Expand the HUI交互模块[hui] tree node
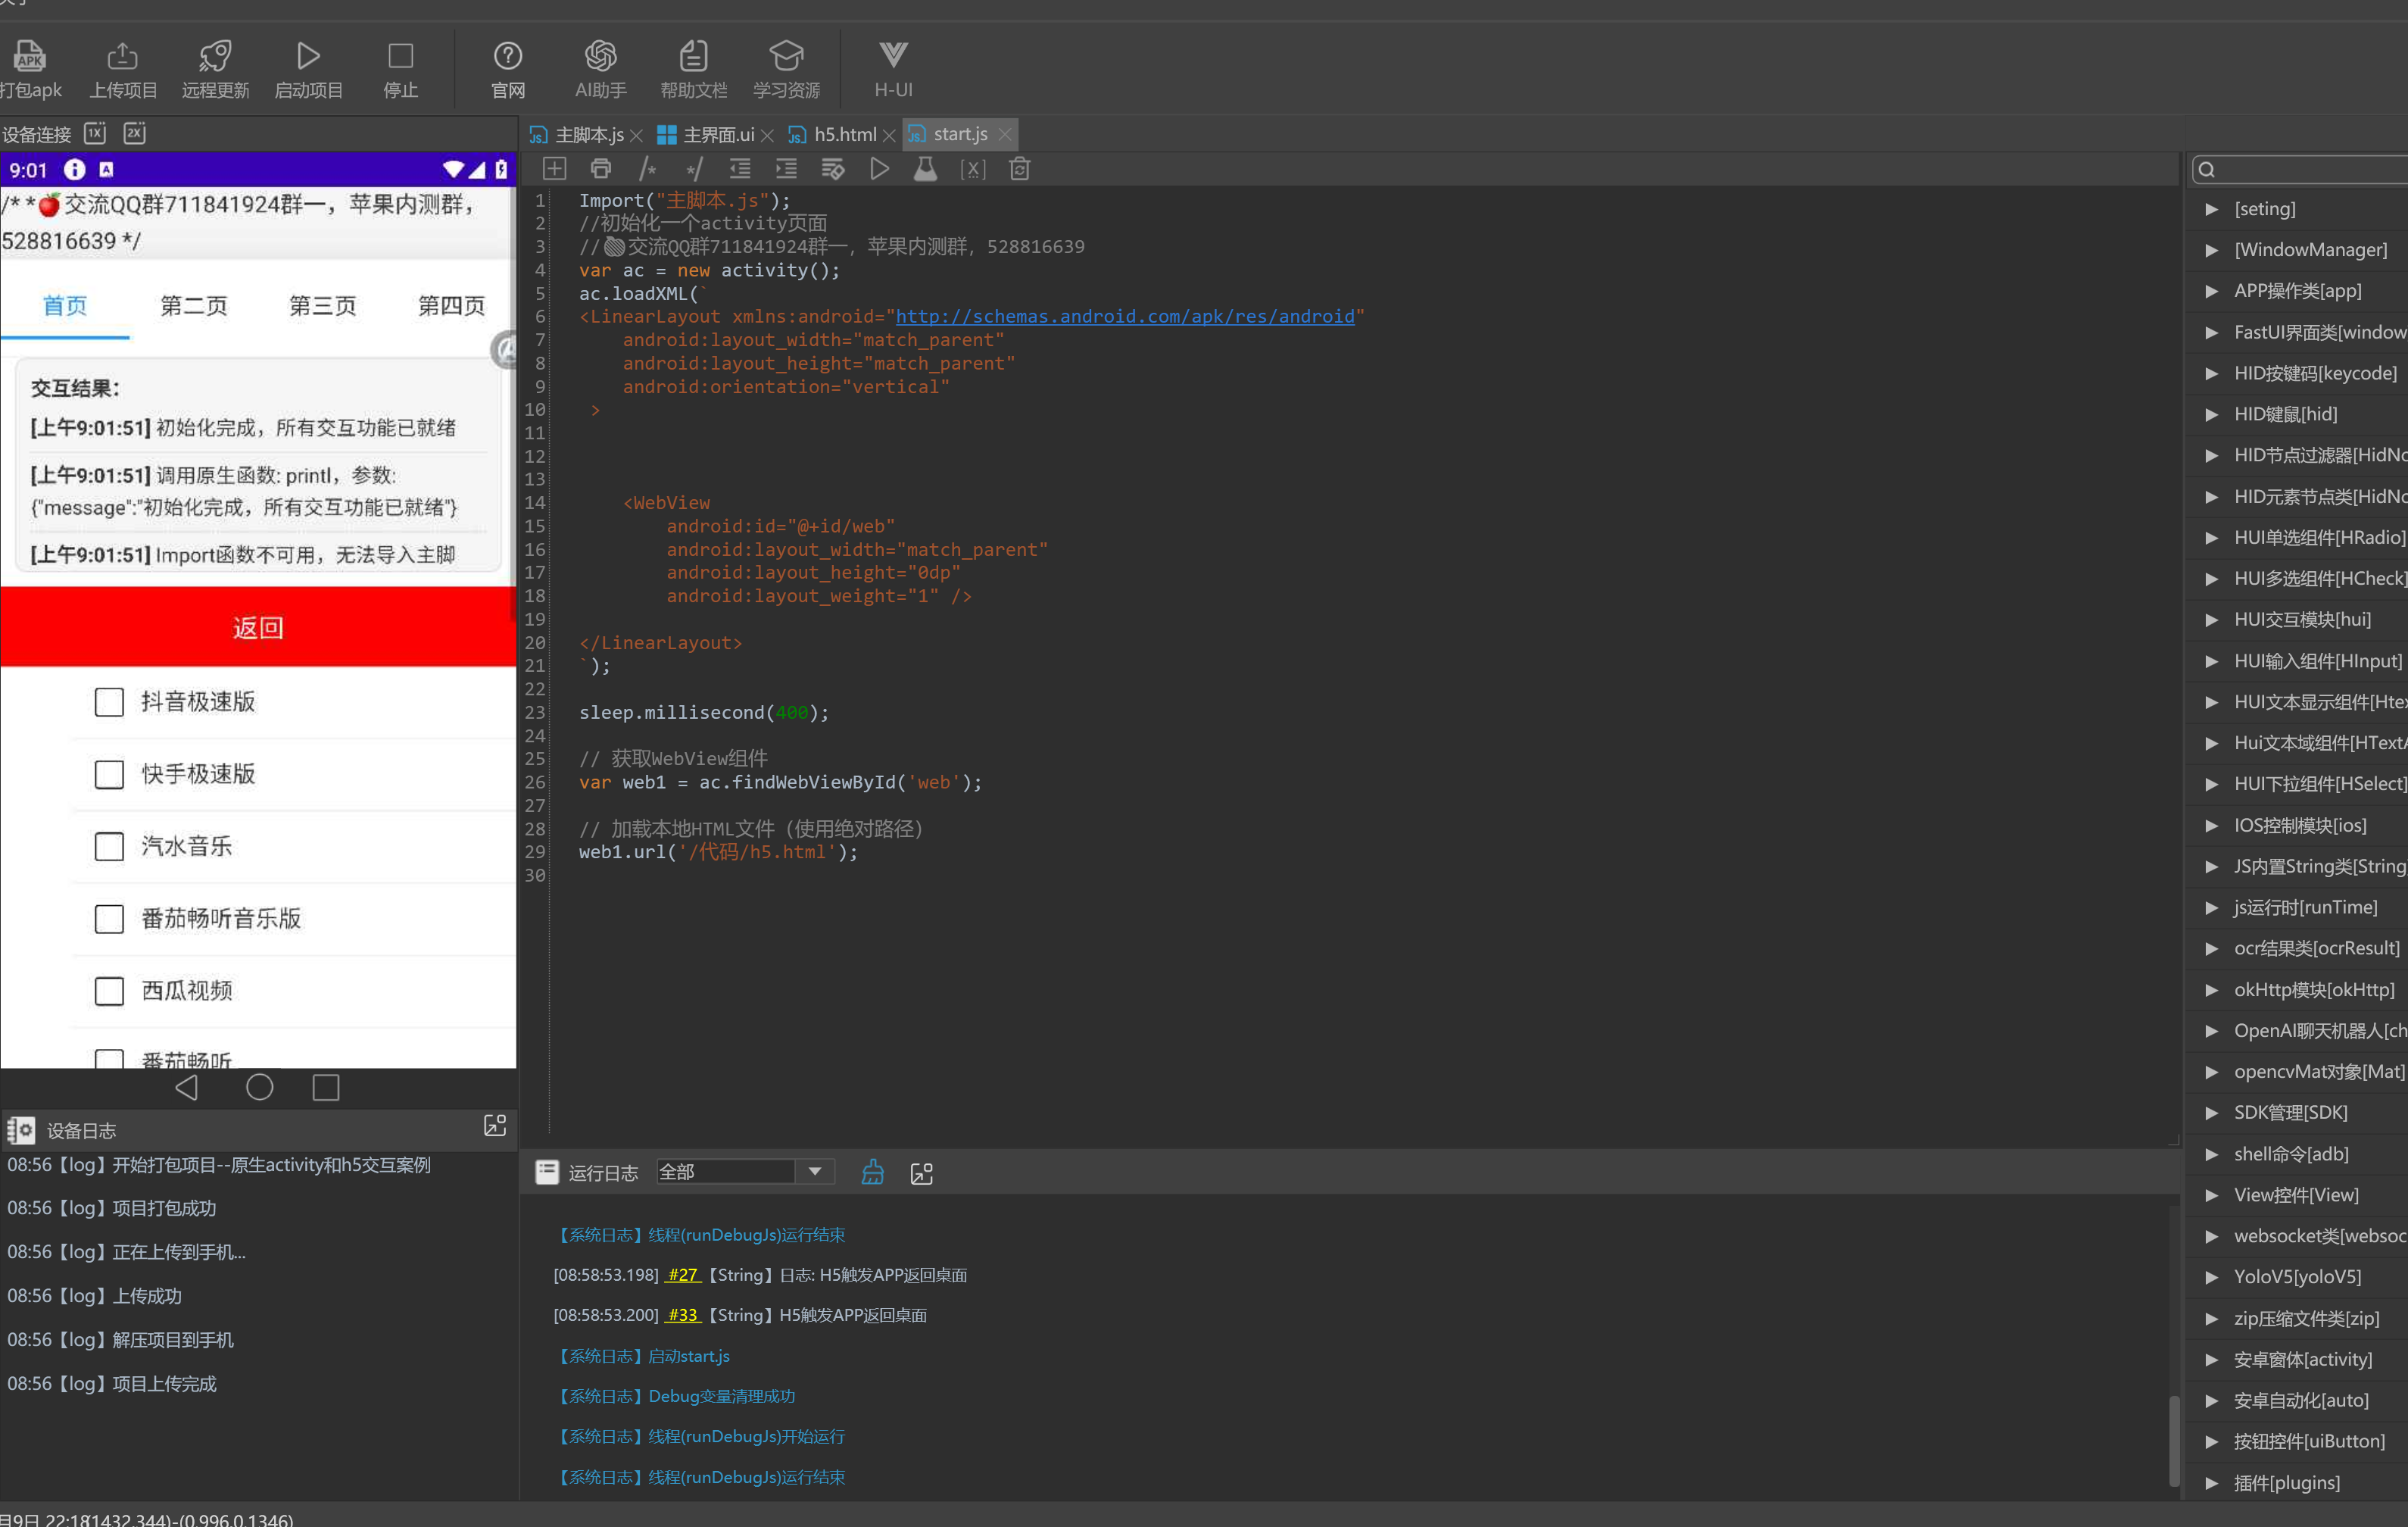Viewport: 2408px width, 1527px height. (x=2211, y=620)
